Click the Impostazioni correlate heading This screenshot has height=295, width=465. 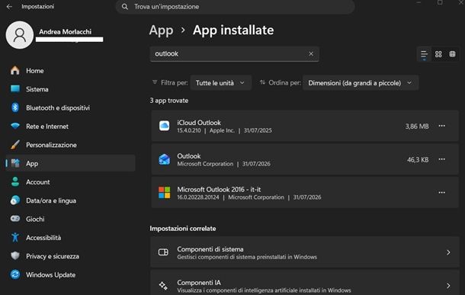183,229
